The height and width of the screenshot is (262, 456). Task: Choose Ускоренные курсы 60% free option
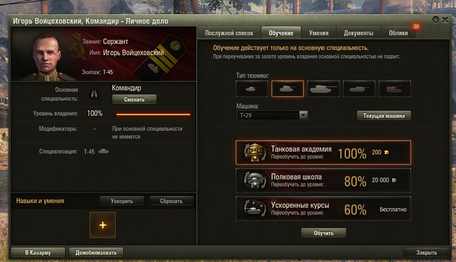point(323,209)
